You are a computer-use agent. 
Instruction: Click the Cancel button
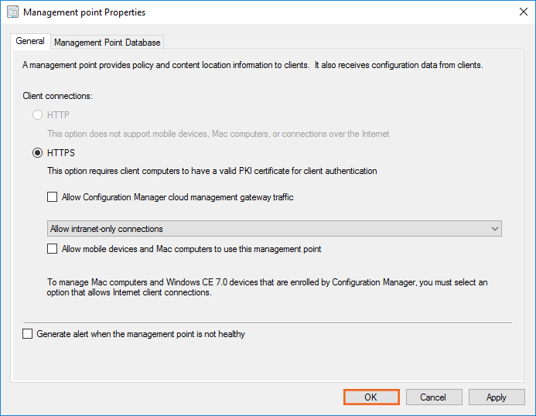tap(433, 397)
